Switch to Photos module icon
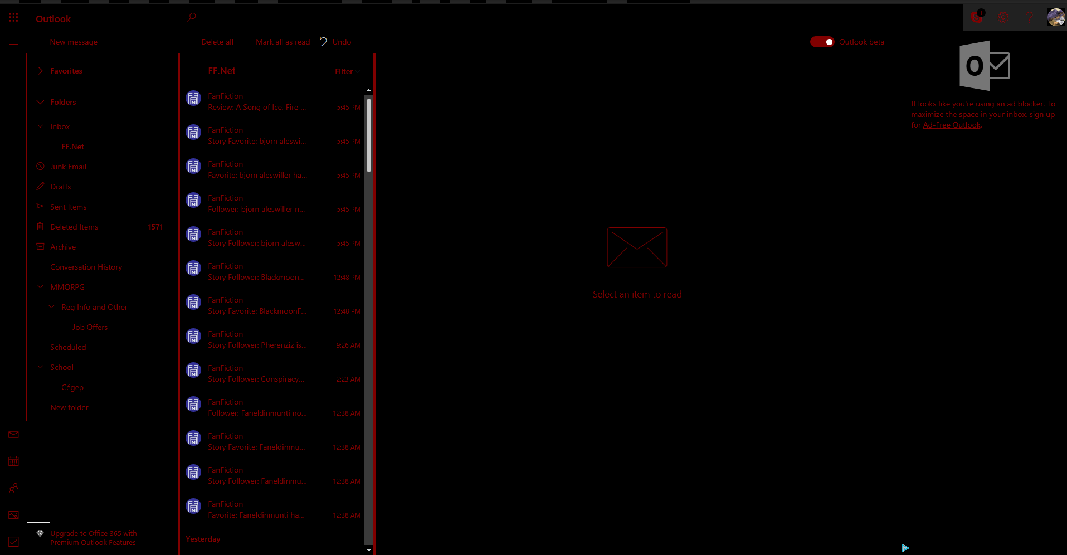This screenshot has width=1067, height=555. click(14, 515)
